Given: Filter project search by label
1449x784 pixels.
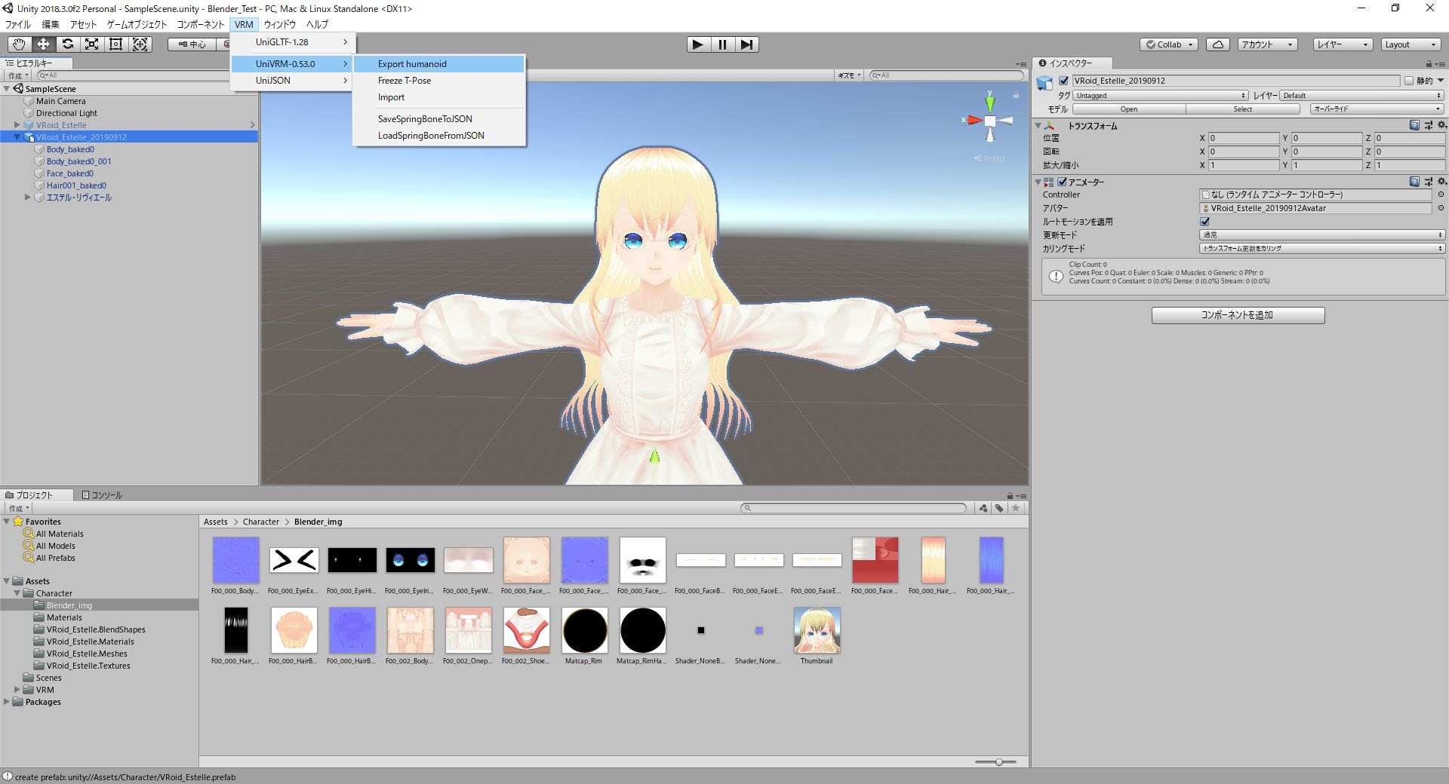Looking at the screenshot, I should pyautogui.click(x=999, y=508).
